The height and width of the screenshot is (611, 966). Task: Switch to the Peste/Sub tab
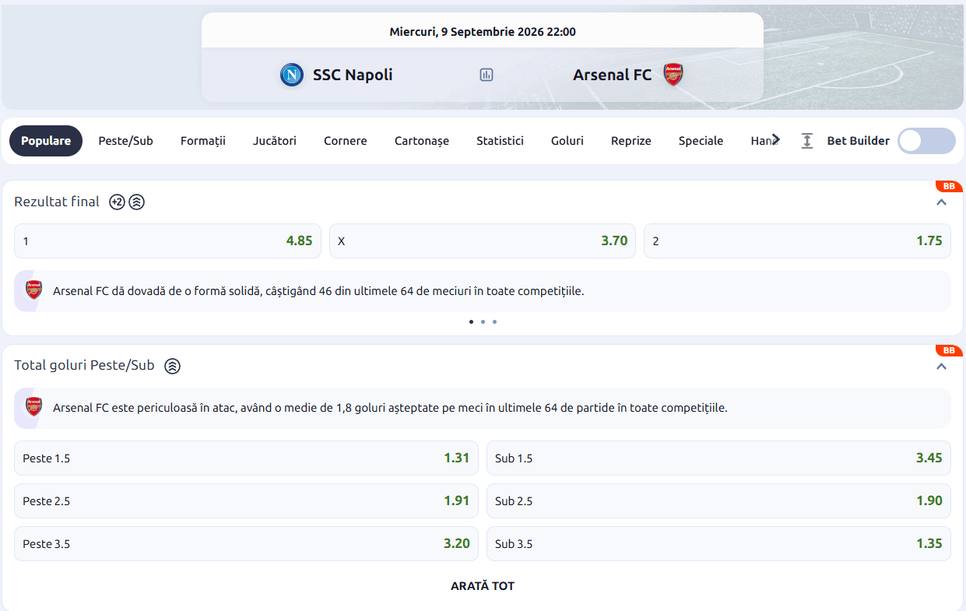[125, 141]
